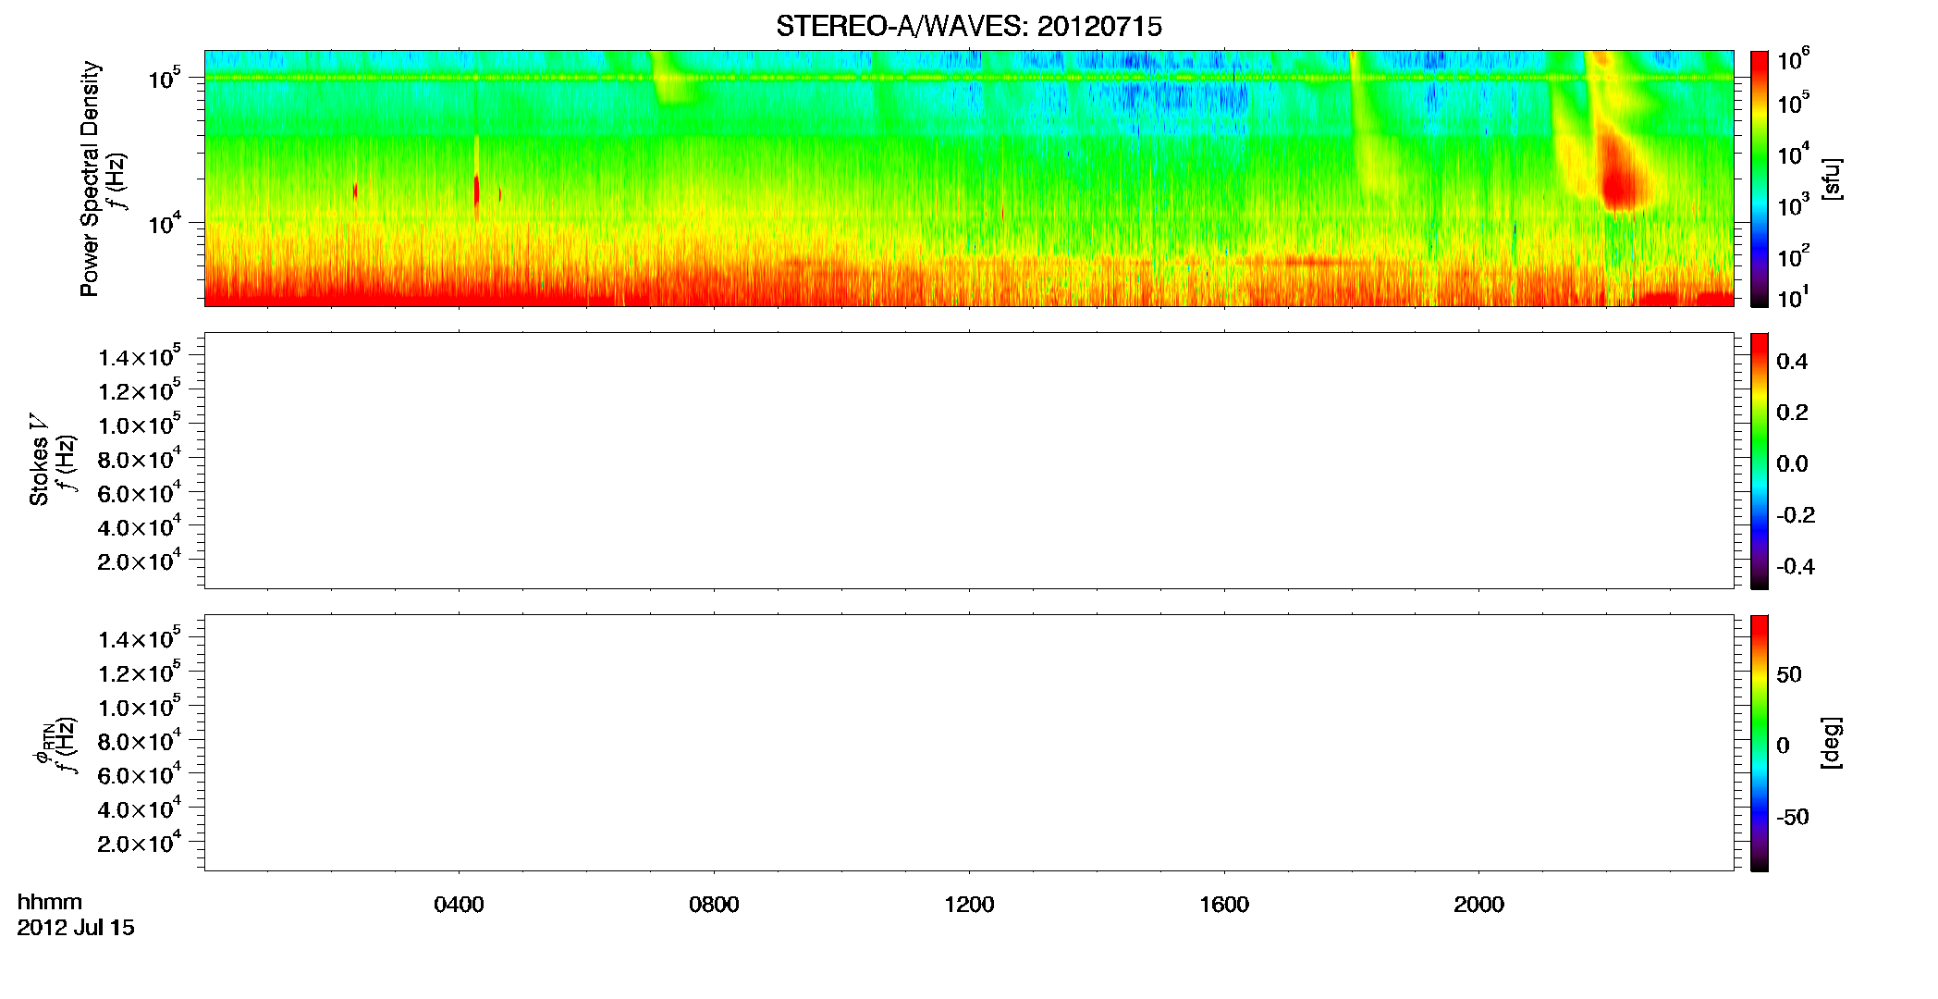1938x999 pixels.
Task: Click the 8.0×10^4 tick in phi RTN panel
Action: 139,741
